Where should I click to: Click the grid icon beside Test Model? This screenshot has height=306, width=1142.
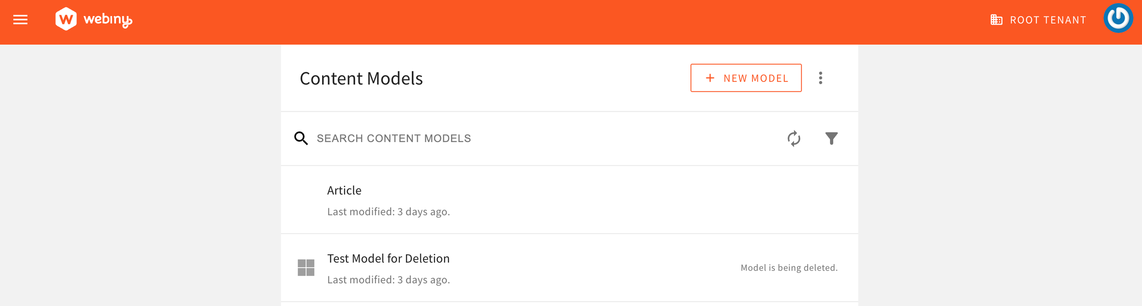[306, 268]
